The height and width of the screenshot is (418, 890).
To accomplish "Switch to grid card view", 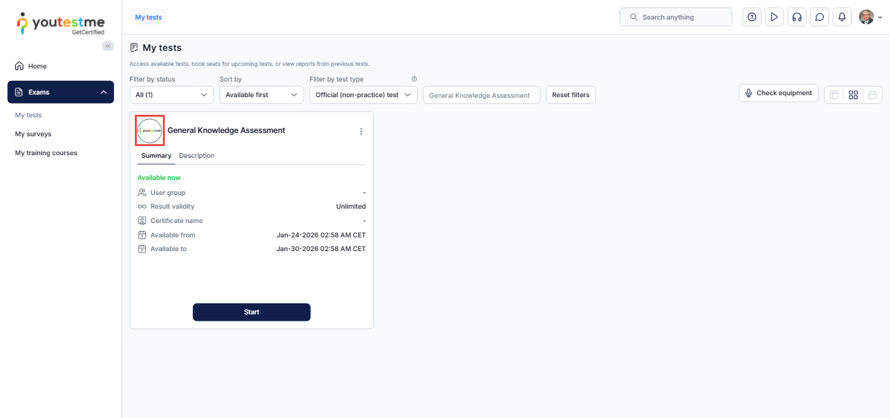I will 853,95.
